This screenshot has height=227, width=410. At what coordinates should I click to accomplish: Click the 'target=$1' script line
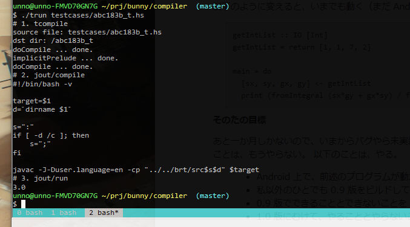(31, 101)
